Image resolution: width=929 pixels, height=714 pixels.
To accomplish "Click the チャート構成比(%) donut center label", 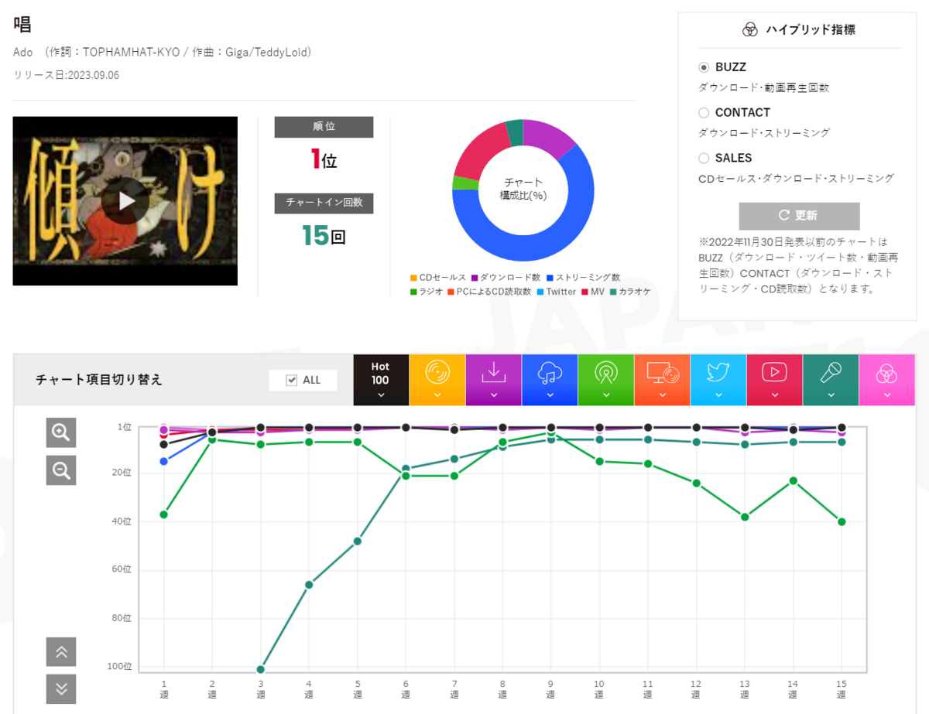I will click(523, 189).
